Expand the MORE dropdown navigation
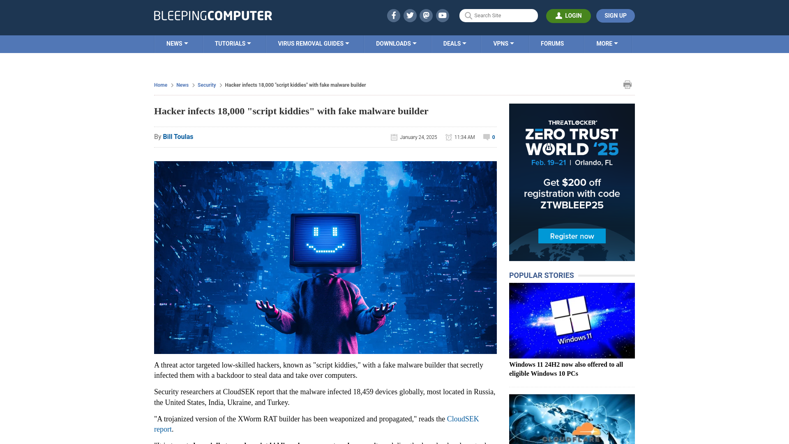The width and height of the screenshot is (789, 444). pyautogui.click(x=607, y=43)
